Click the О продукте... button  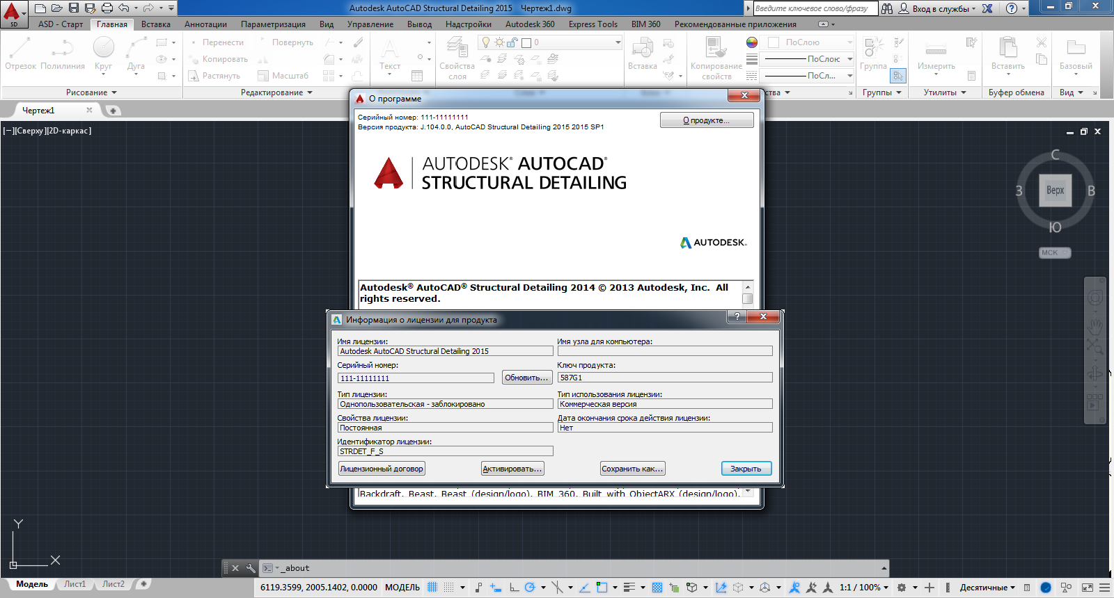point(707,120)
